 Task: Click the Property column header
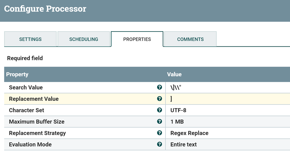tap(17, 74)
